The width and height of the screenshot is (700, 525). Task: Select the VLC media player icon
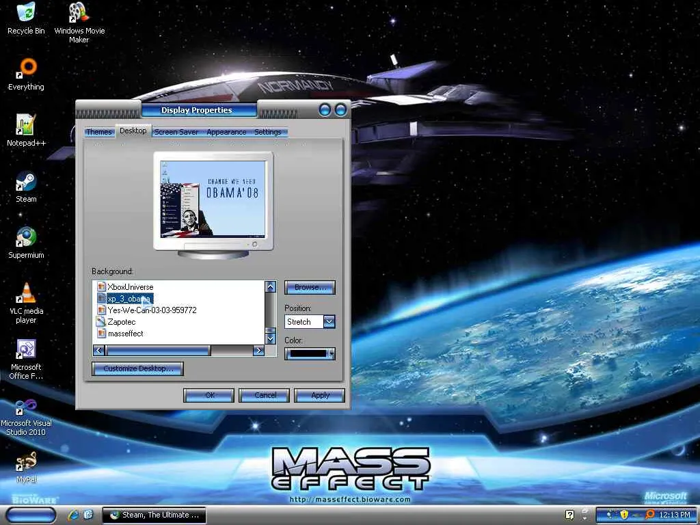26,303
